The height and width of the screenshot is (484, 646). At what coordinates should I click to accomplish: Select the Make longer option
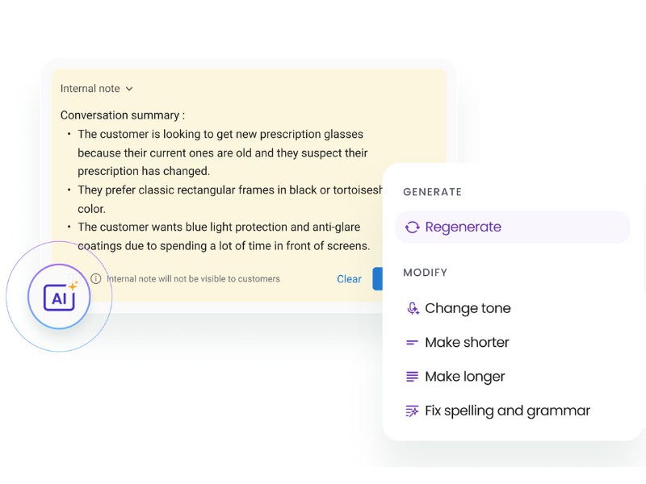click(465, 376)
